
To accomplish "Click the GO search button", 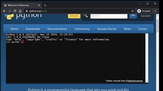I will coord(133,16).
